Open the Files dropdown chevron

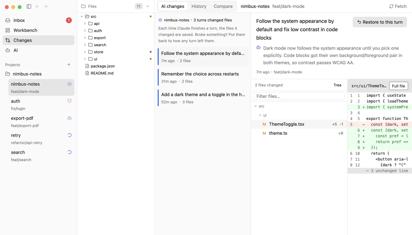point(148,6)
